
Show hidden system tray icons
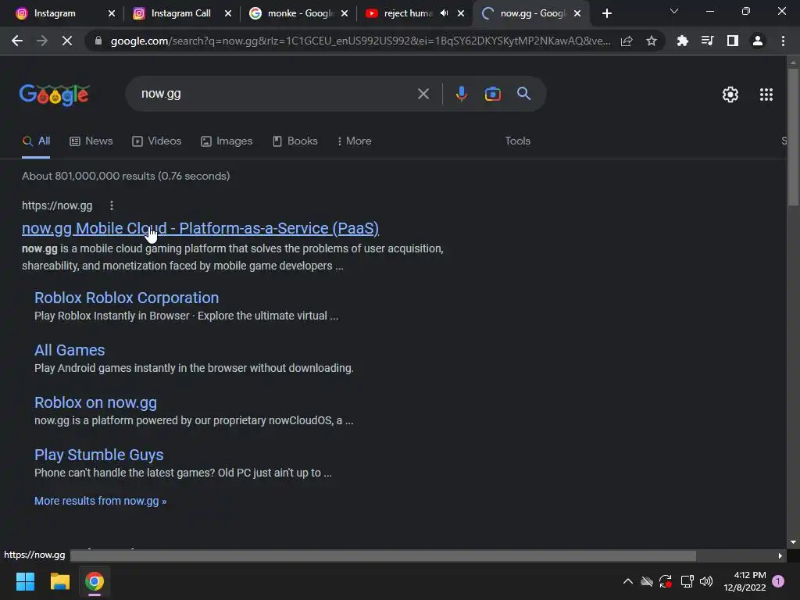point(628,581)
